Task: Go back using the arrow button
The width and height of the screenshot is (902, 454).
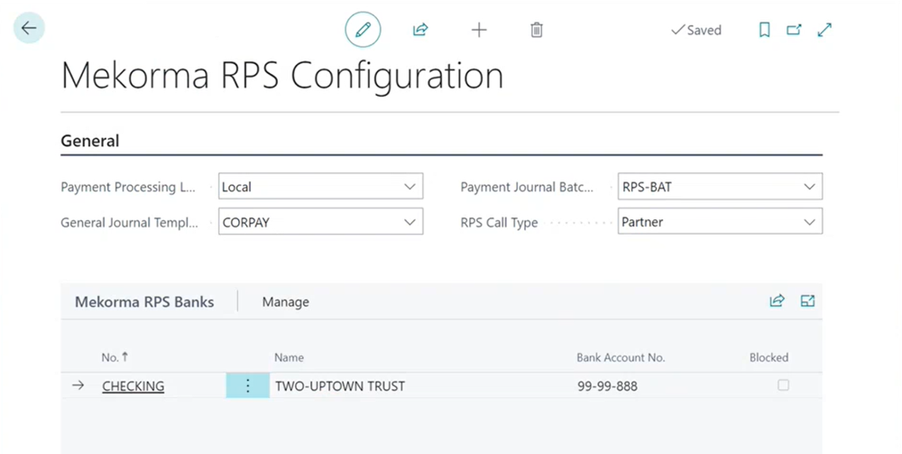Action: (x=29, y=28)
